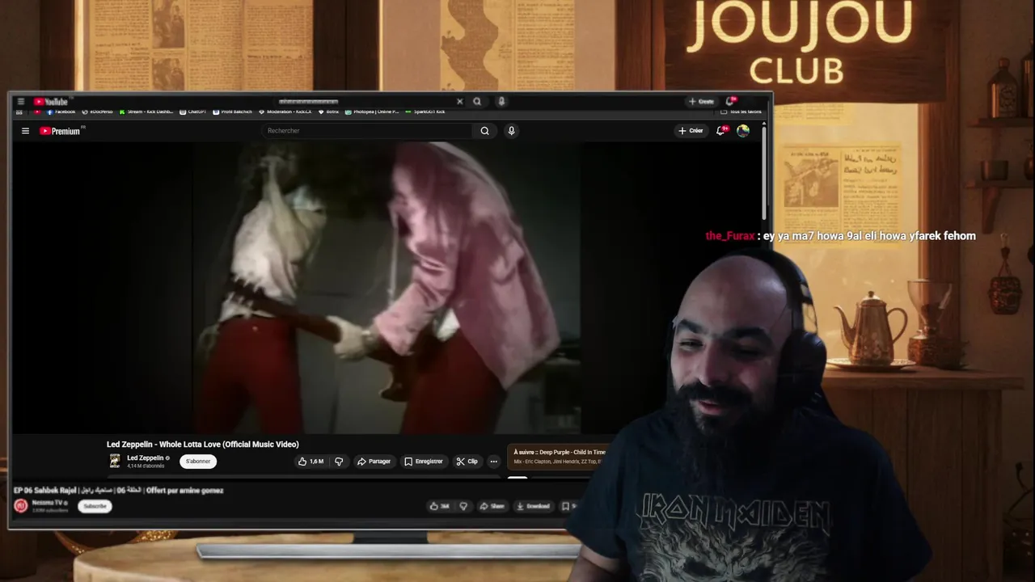Click the Partager button
Image resolution: width=1035 pixels, height=582 pixels.
[x=374, y=462]
